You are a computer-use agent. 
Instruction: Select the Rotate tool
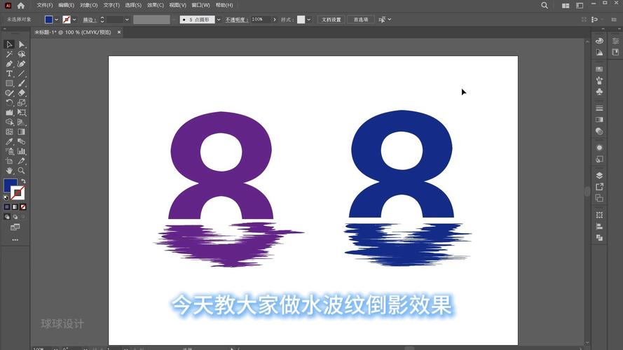(9, 103)
